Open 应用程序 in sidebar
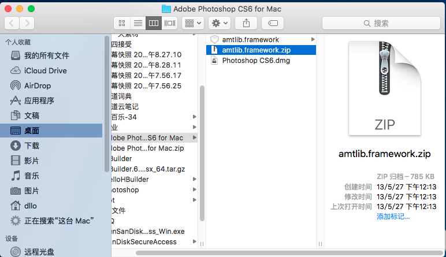This screenshot has width=446, height=257. (x=51, y=100)
